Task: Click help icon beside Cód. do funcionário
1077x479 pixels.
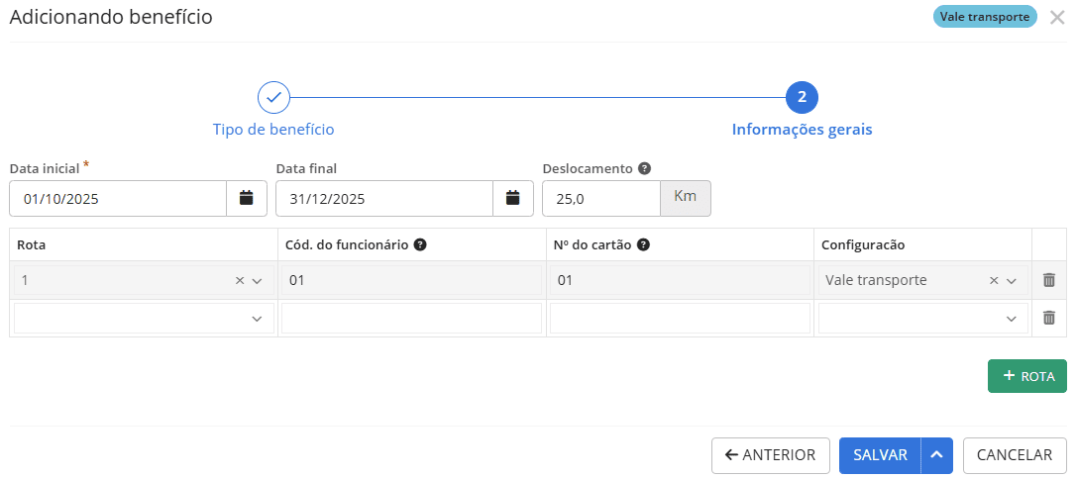Action: pyautogui.click(x=420, y=244)
